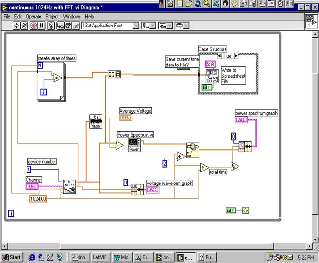The image size is (319, 263).
Task: Click the Run arrow button
Action: coord(17,26)
